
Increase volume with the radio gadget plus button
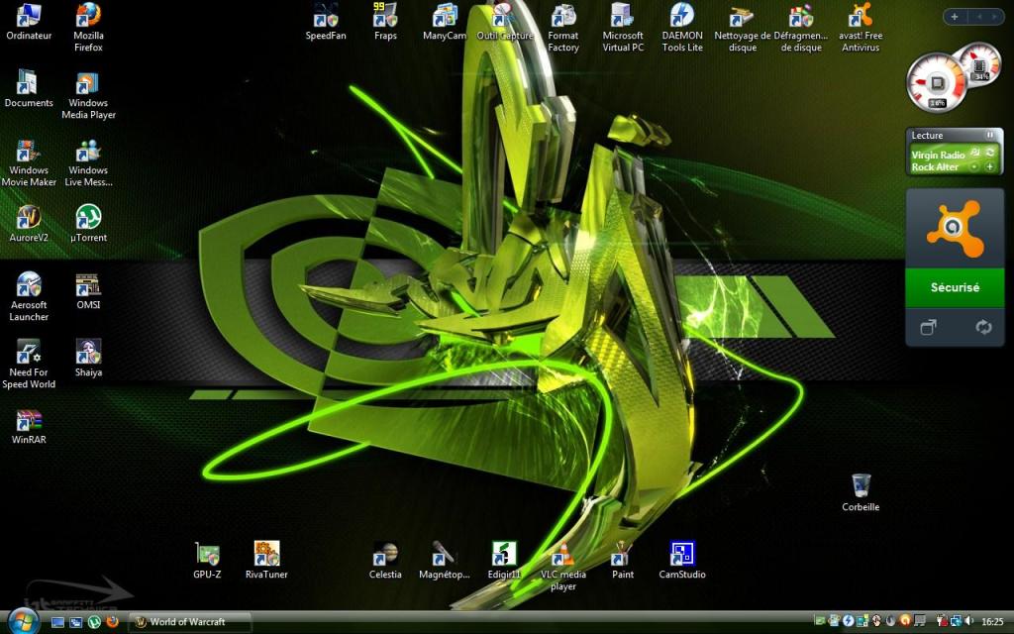pyautogui.click(x=990, y=166)
